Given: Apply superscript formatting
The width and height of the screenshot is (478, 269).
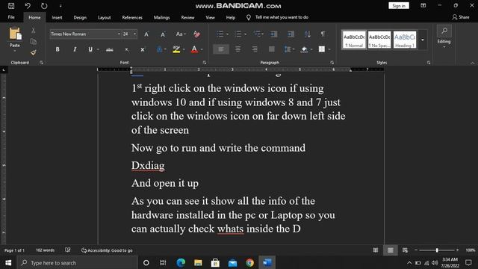Looking at the screenshot, I should tap(143, 49).
